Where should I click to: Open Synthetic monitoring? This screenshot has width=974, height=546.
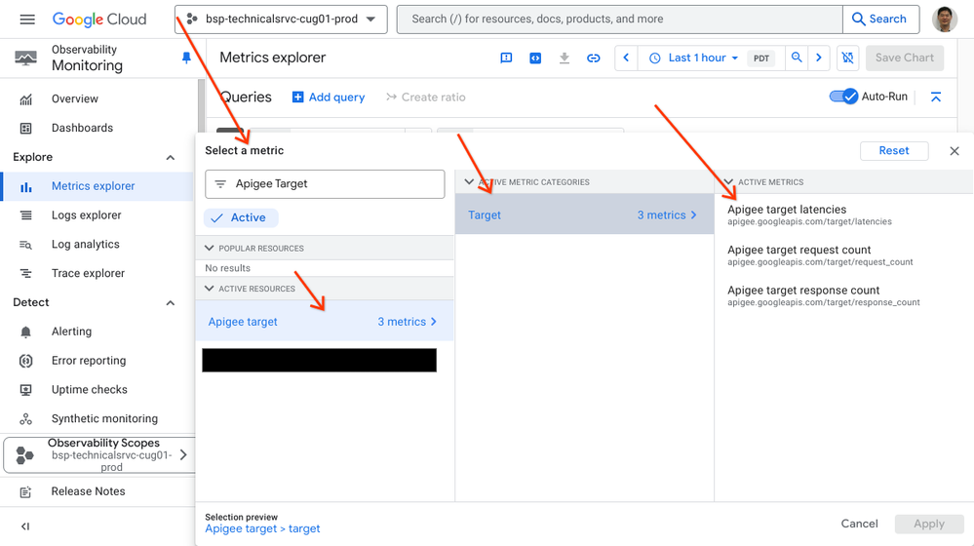click(x=104, y=418)
